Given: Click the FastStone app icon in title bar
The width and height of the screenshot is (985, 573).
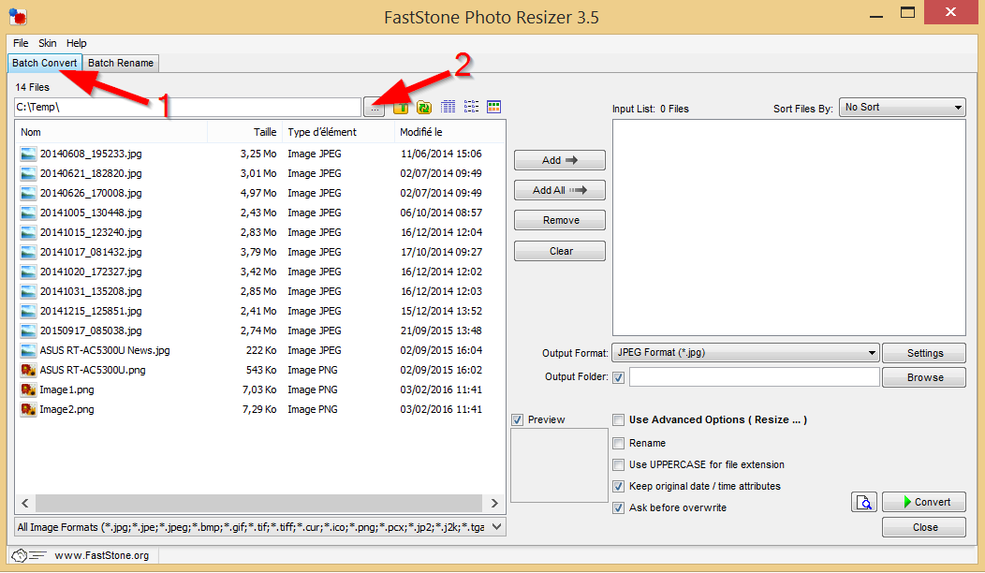Looking at the screenshot, I should (18, 16).
